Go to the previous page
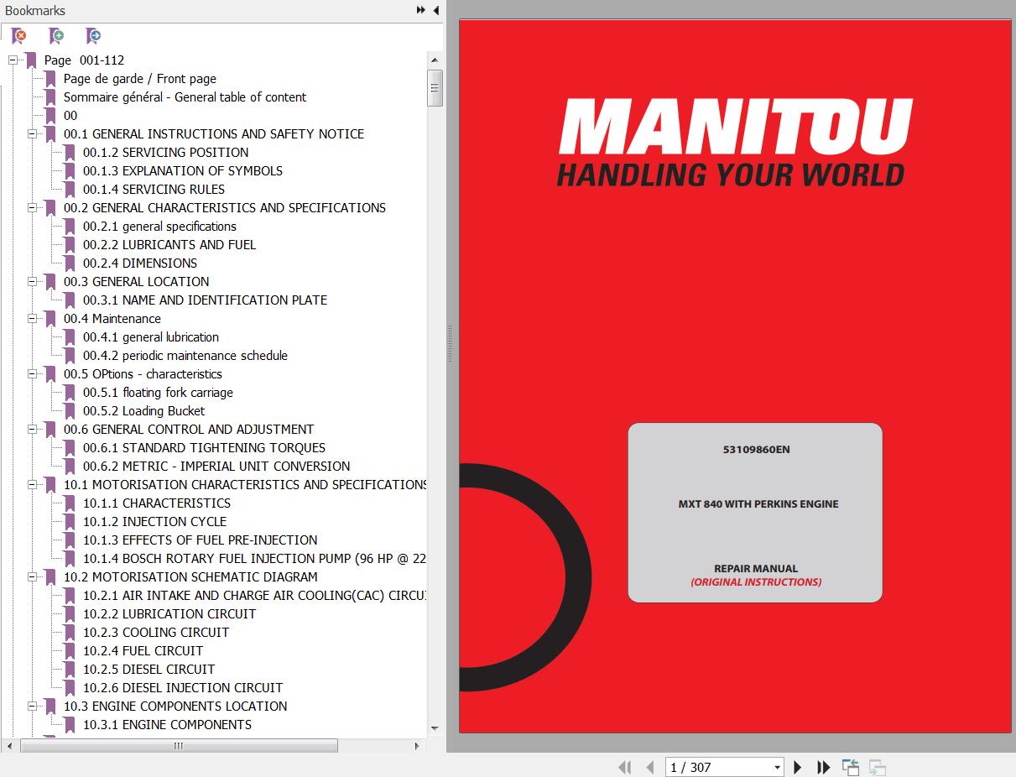 [650, 767]
